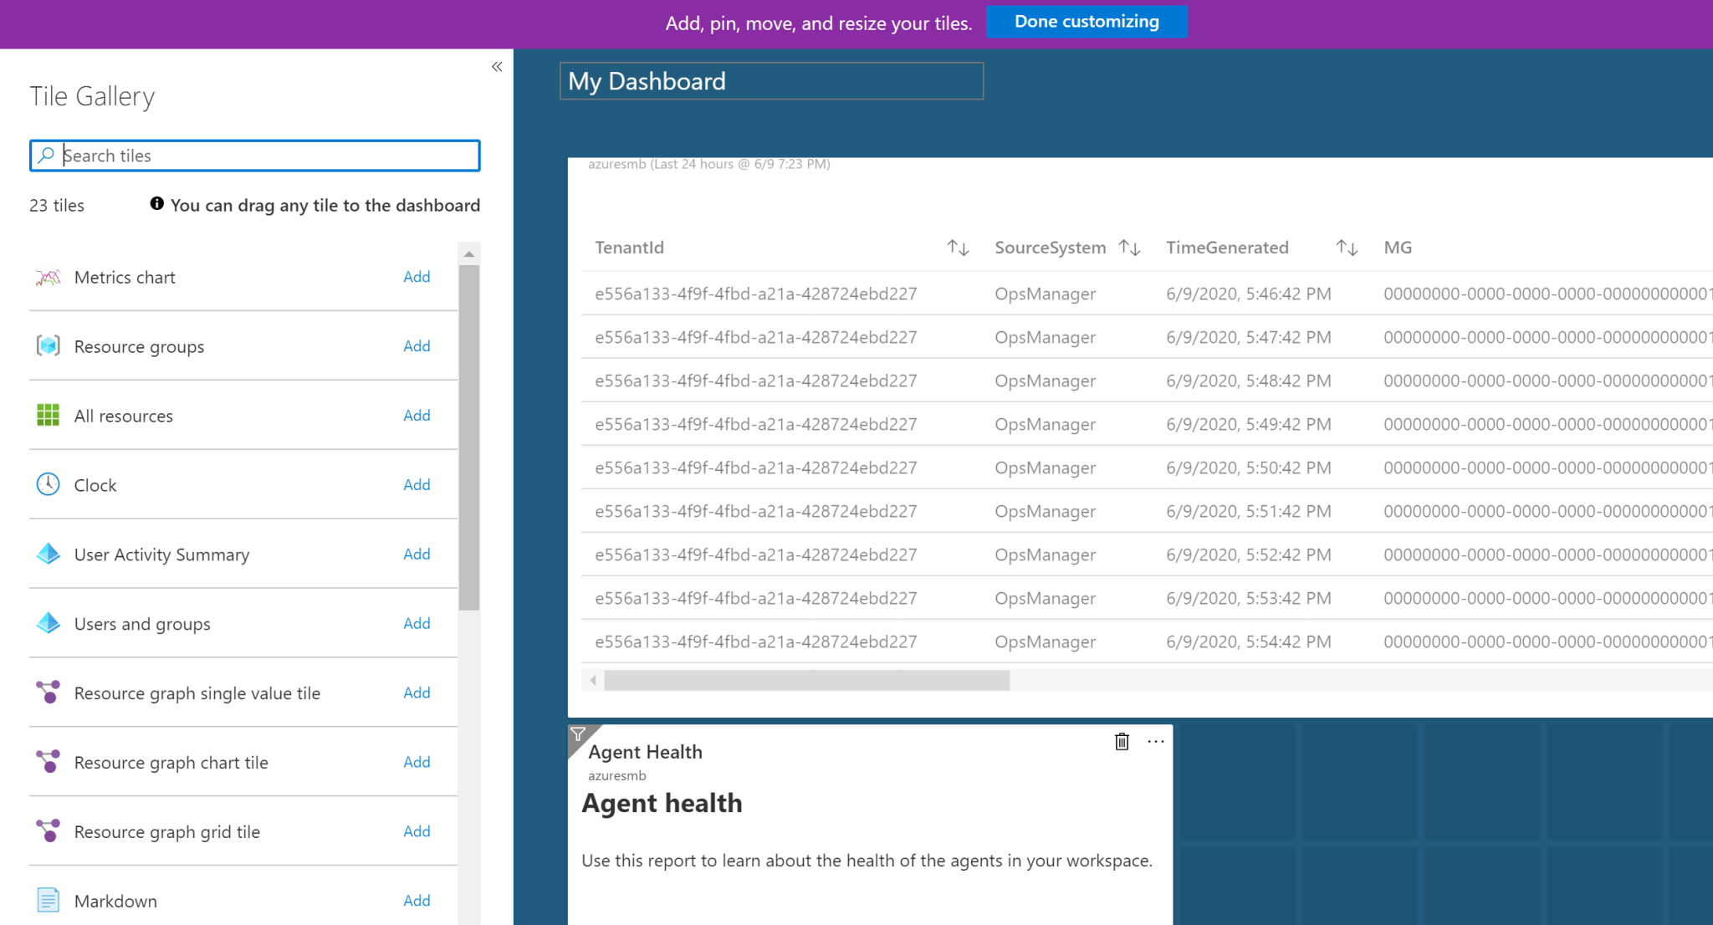Click the search magnifier icon in Tile Gallery

pos(48,156)
